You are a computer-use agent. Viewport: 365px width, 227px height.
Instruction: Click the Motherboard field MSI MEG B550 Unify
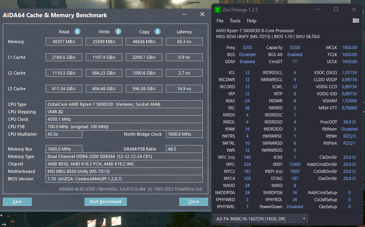tap(124, 171)
